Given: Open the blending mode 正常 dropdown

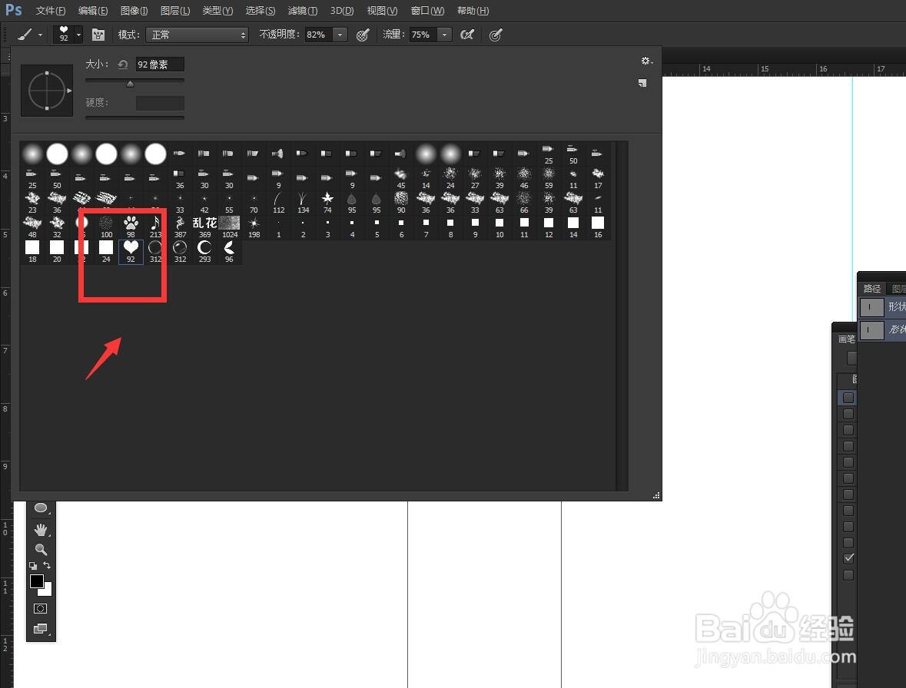Looking at the screenshot, I should coord(197,35).
